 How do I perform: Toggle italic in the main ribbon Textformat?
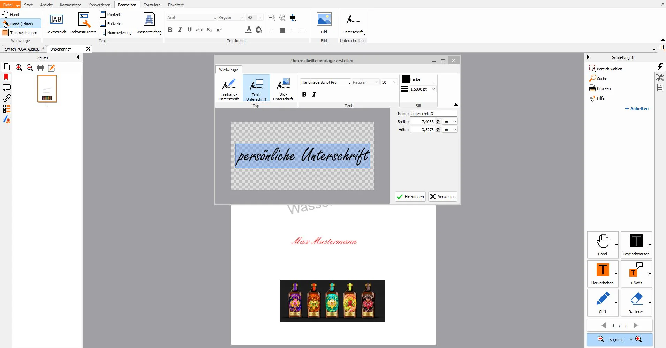tap(180, 30)
